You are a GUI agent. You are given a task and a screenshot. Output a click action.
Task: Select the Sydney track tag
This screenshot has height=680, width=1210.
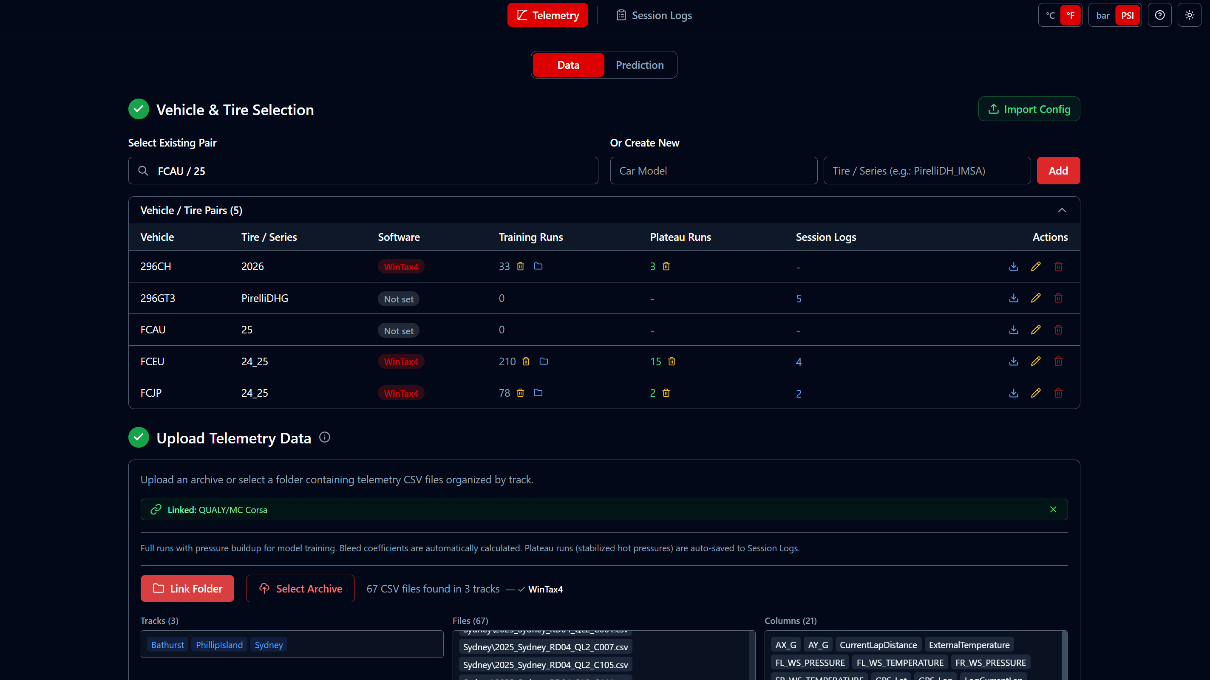point(269,645)
